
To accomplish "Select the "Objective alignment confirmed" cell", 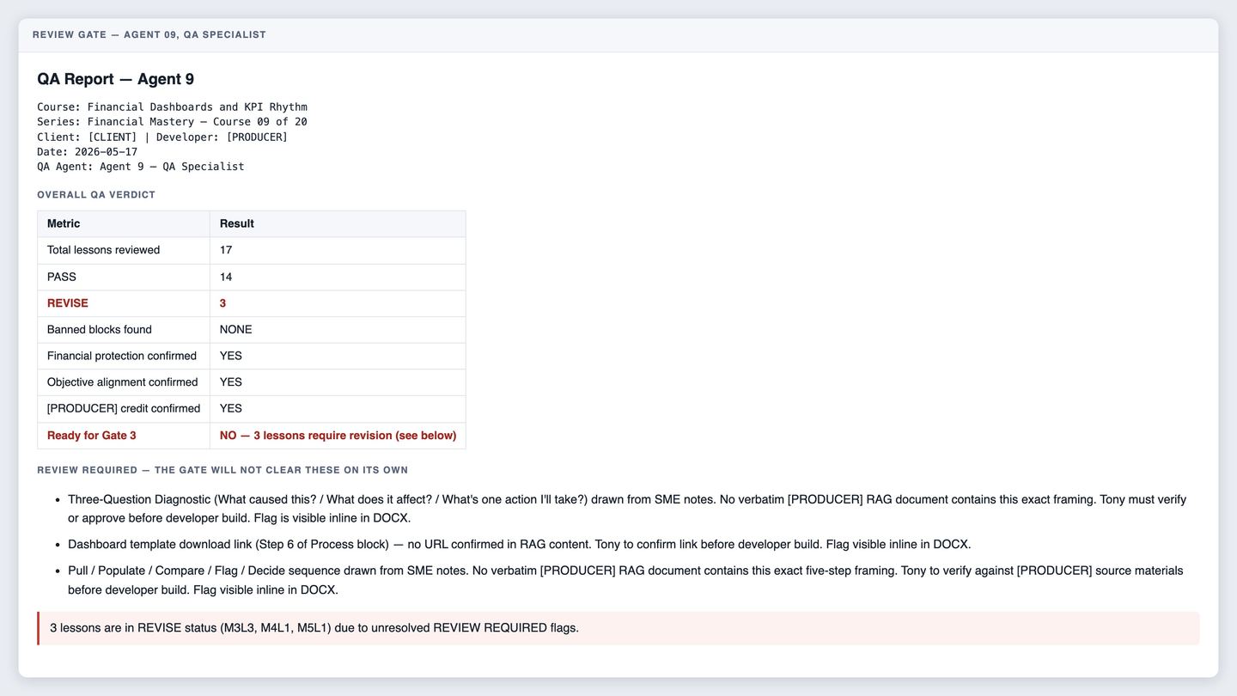I will 124,382.
